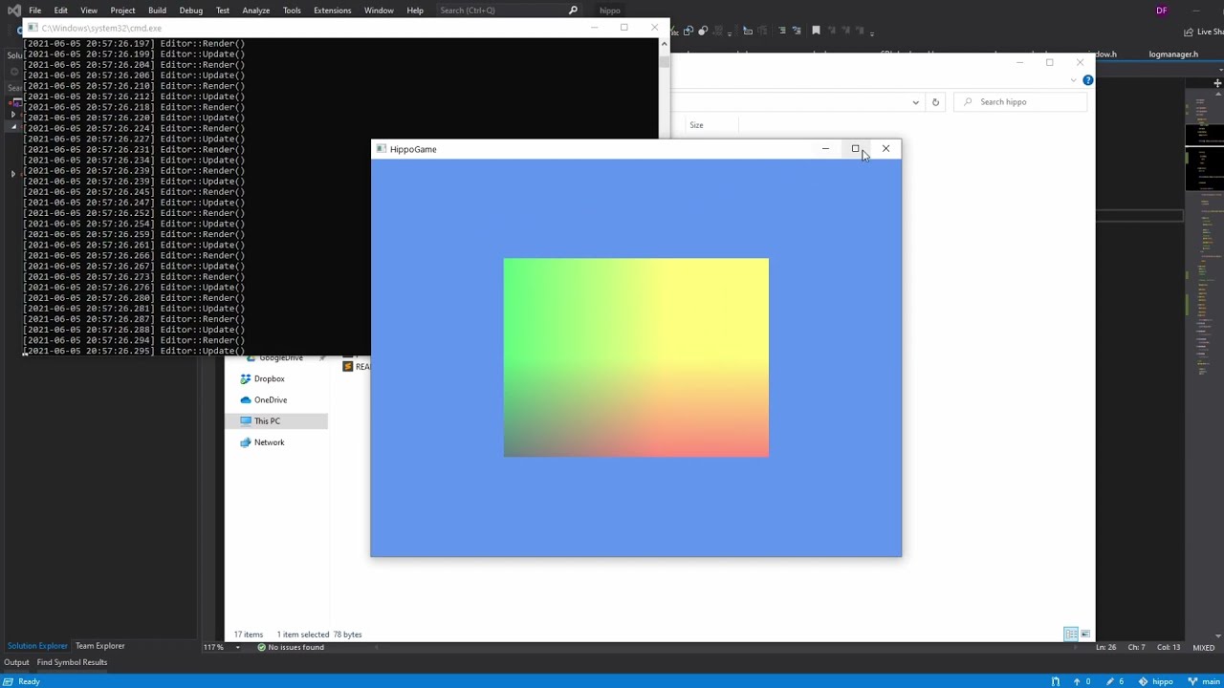1224x688 pixels.
Task: Focus the Search (Ctrl+Q) box
Action: (507, 11)
